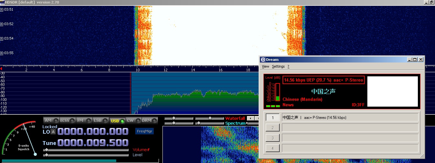
Task: Click service 1 description aac+ P-Stereo row
Action: click(350, 118)
